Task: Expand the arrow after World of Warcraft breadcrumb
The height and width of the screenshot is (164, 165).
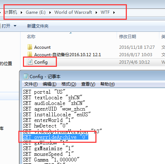Action: pos(96,12)
